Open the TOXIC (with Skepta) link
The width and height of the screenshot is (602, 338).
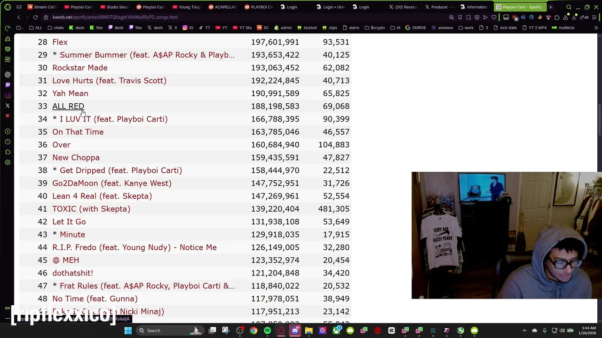(91, 209)
